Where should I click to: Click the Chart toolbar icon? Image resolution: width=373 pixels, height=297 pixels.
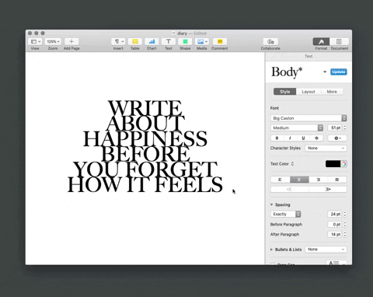tap(152, 42)
